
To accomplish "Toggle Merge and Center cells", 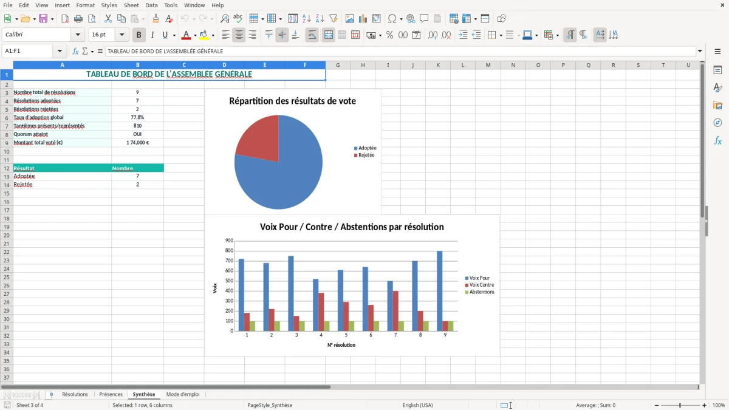I will point(328,35).
